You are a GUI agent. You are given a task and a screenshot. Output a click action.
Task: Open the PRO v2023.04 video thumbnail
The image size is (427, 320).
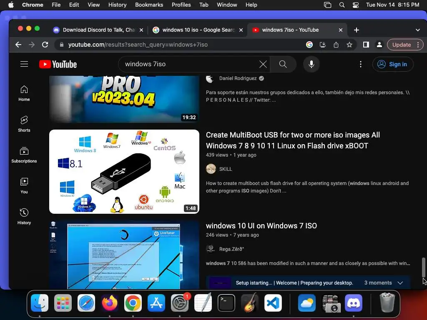[124, 99]
